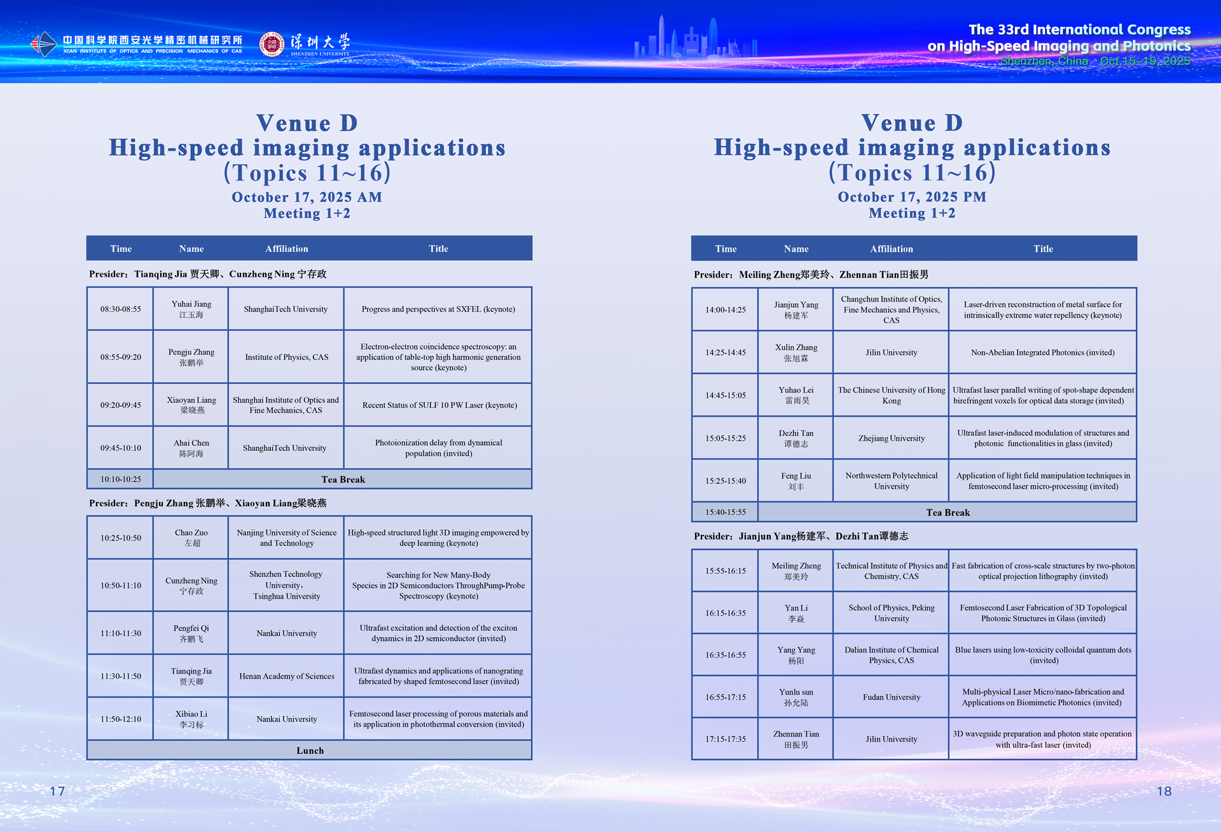The image size is (1221, 832).
Task: Click the Title column header in AM table
Action: 438,249
